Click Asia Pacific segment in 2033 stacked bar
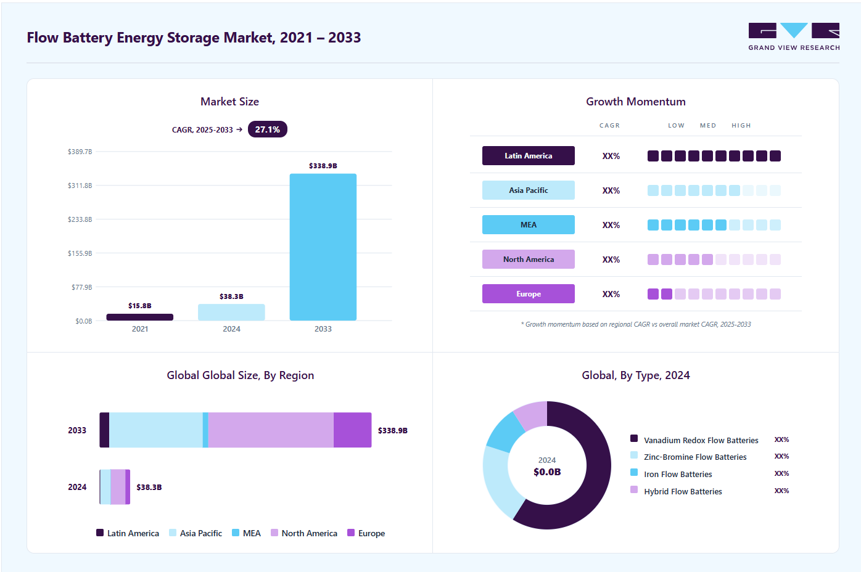Image resolution: width=861 pixels, height=572 pixels. 156,430
